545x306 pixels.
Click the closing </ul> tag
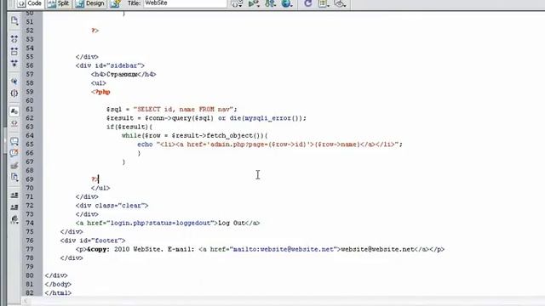(x=100, y=188)
